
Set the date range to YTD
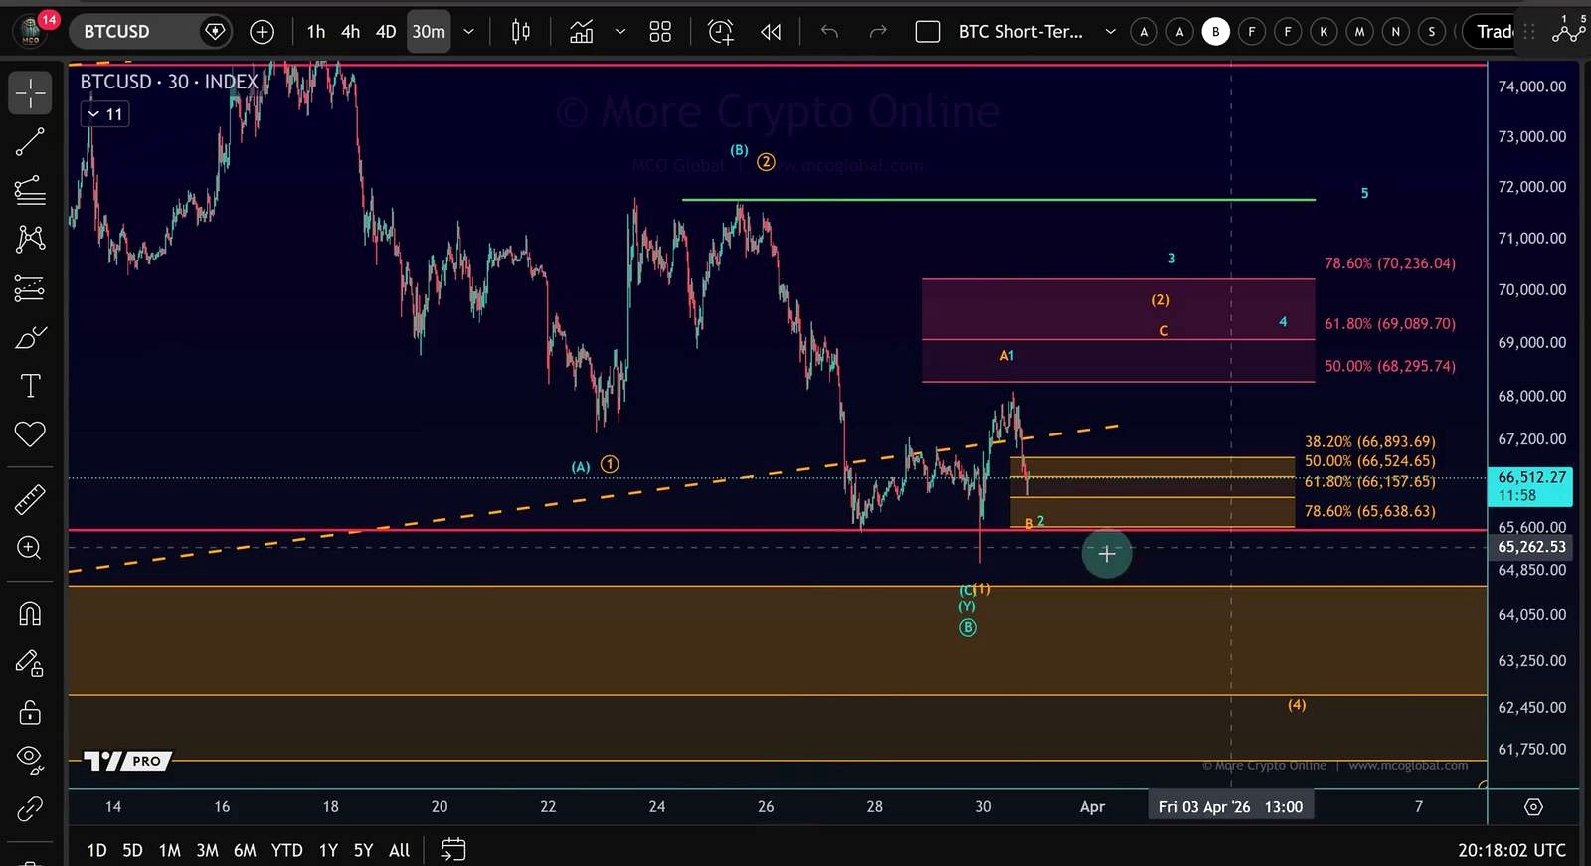[286, 850]
